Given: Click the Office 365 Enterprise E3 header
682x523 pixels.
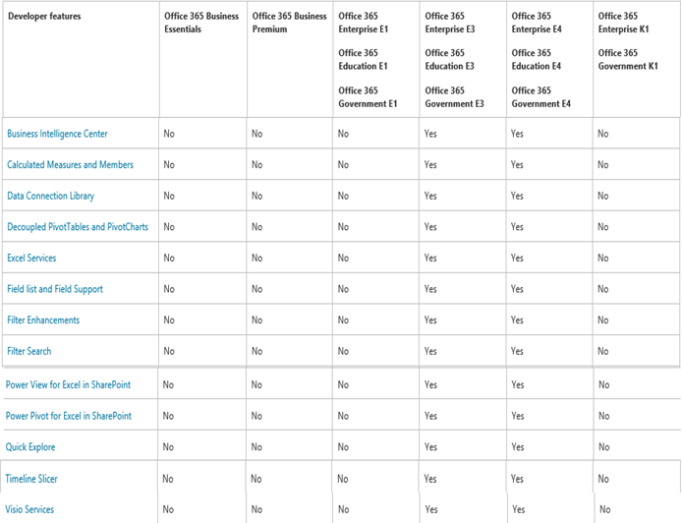Looking at the screenshot, I should point(450,23).
